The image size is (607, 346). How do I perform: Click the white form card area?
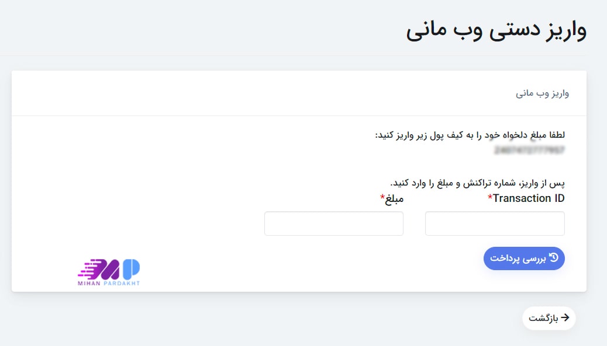tap(234, 175)
